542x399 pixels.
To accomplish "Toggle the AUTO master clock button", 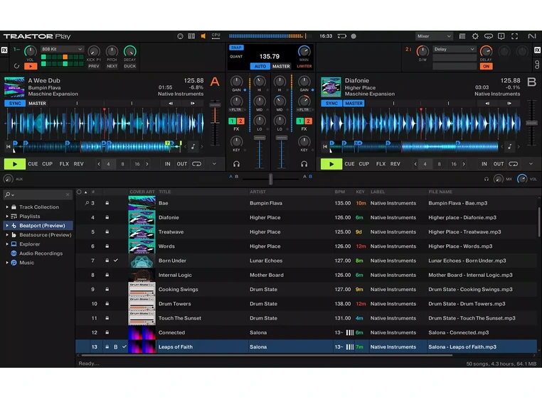I will click(260, 66).
